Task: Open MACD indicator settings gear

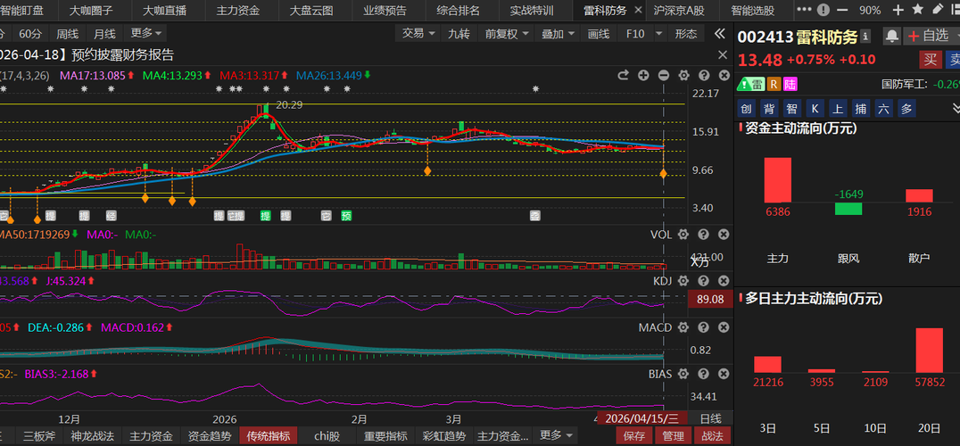Action: click(684, 327)
